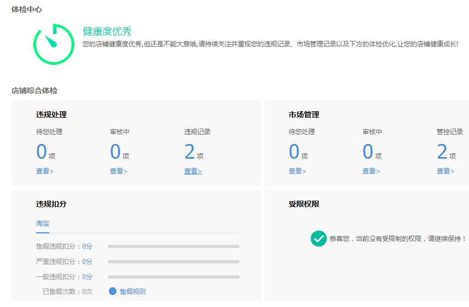Viewport: 469px width, 307px height.
Task: Click the 一般违规扣分 progress bar
Action: (173, 277)
